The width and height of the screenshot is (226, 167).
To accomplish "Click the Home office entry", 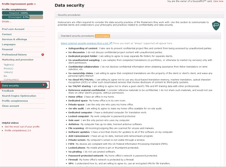I will click(91, 97).
